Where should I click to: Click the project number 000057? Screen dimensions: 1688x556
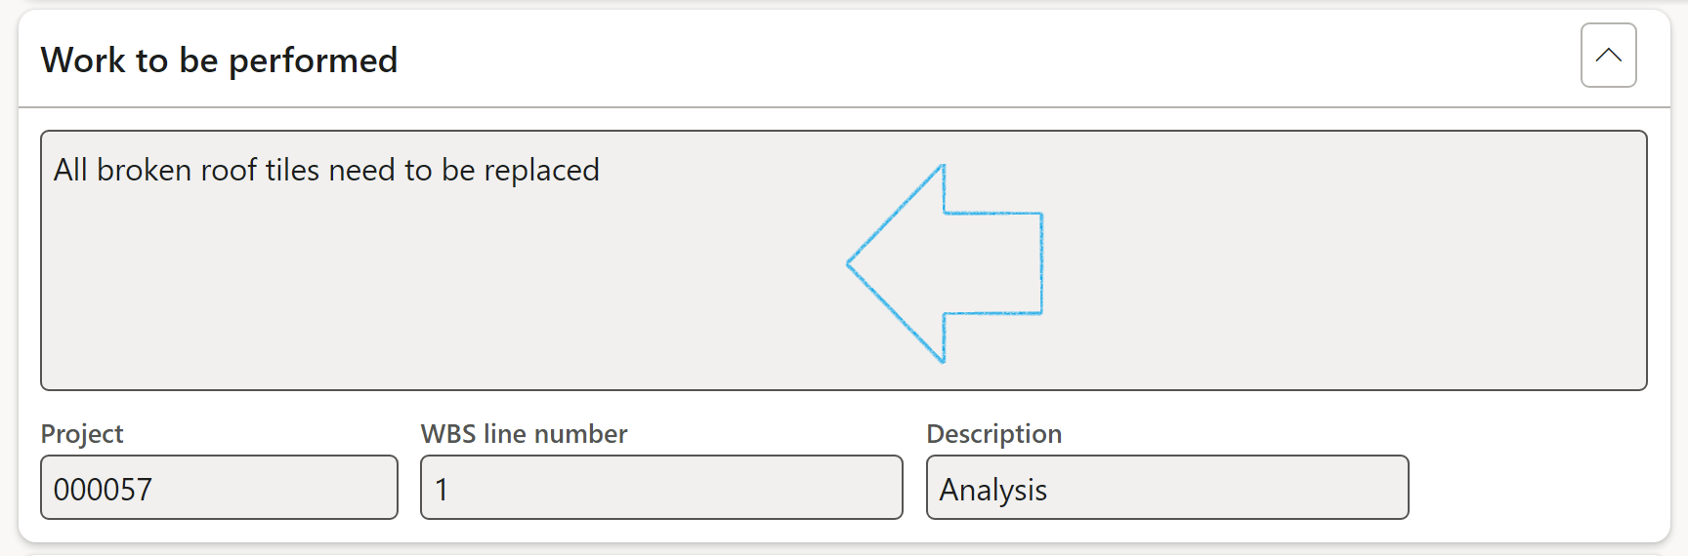[x=103, y=489]
